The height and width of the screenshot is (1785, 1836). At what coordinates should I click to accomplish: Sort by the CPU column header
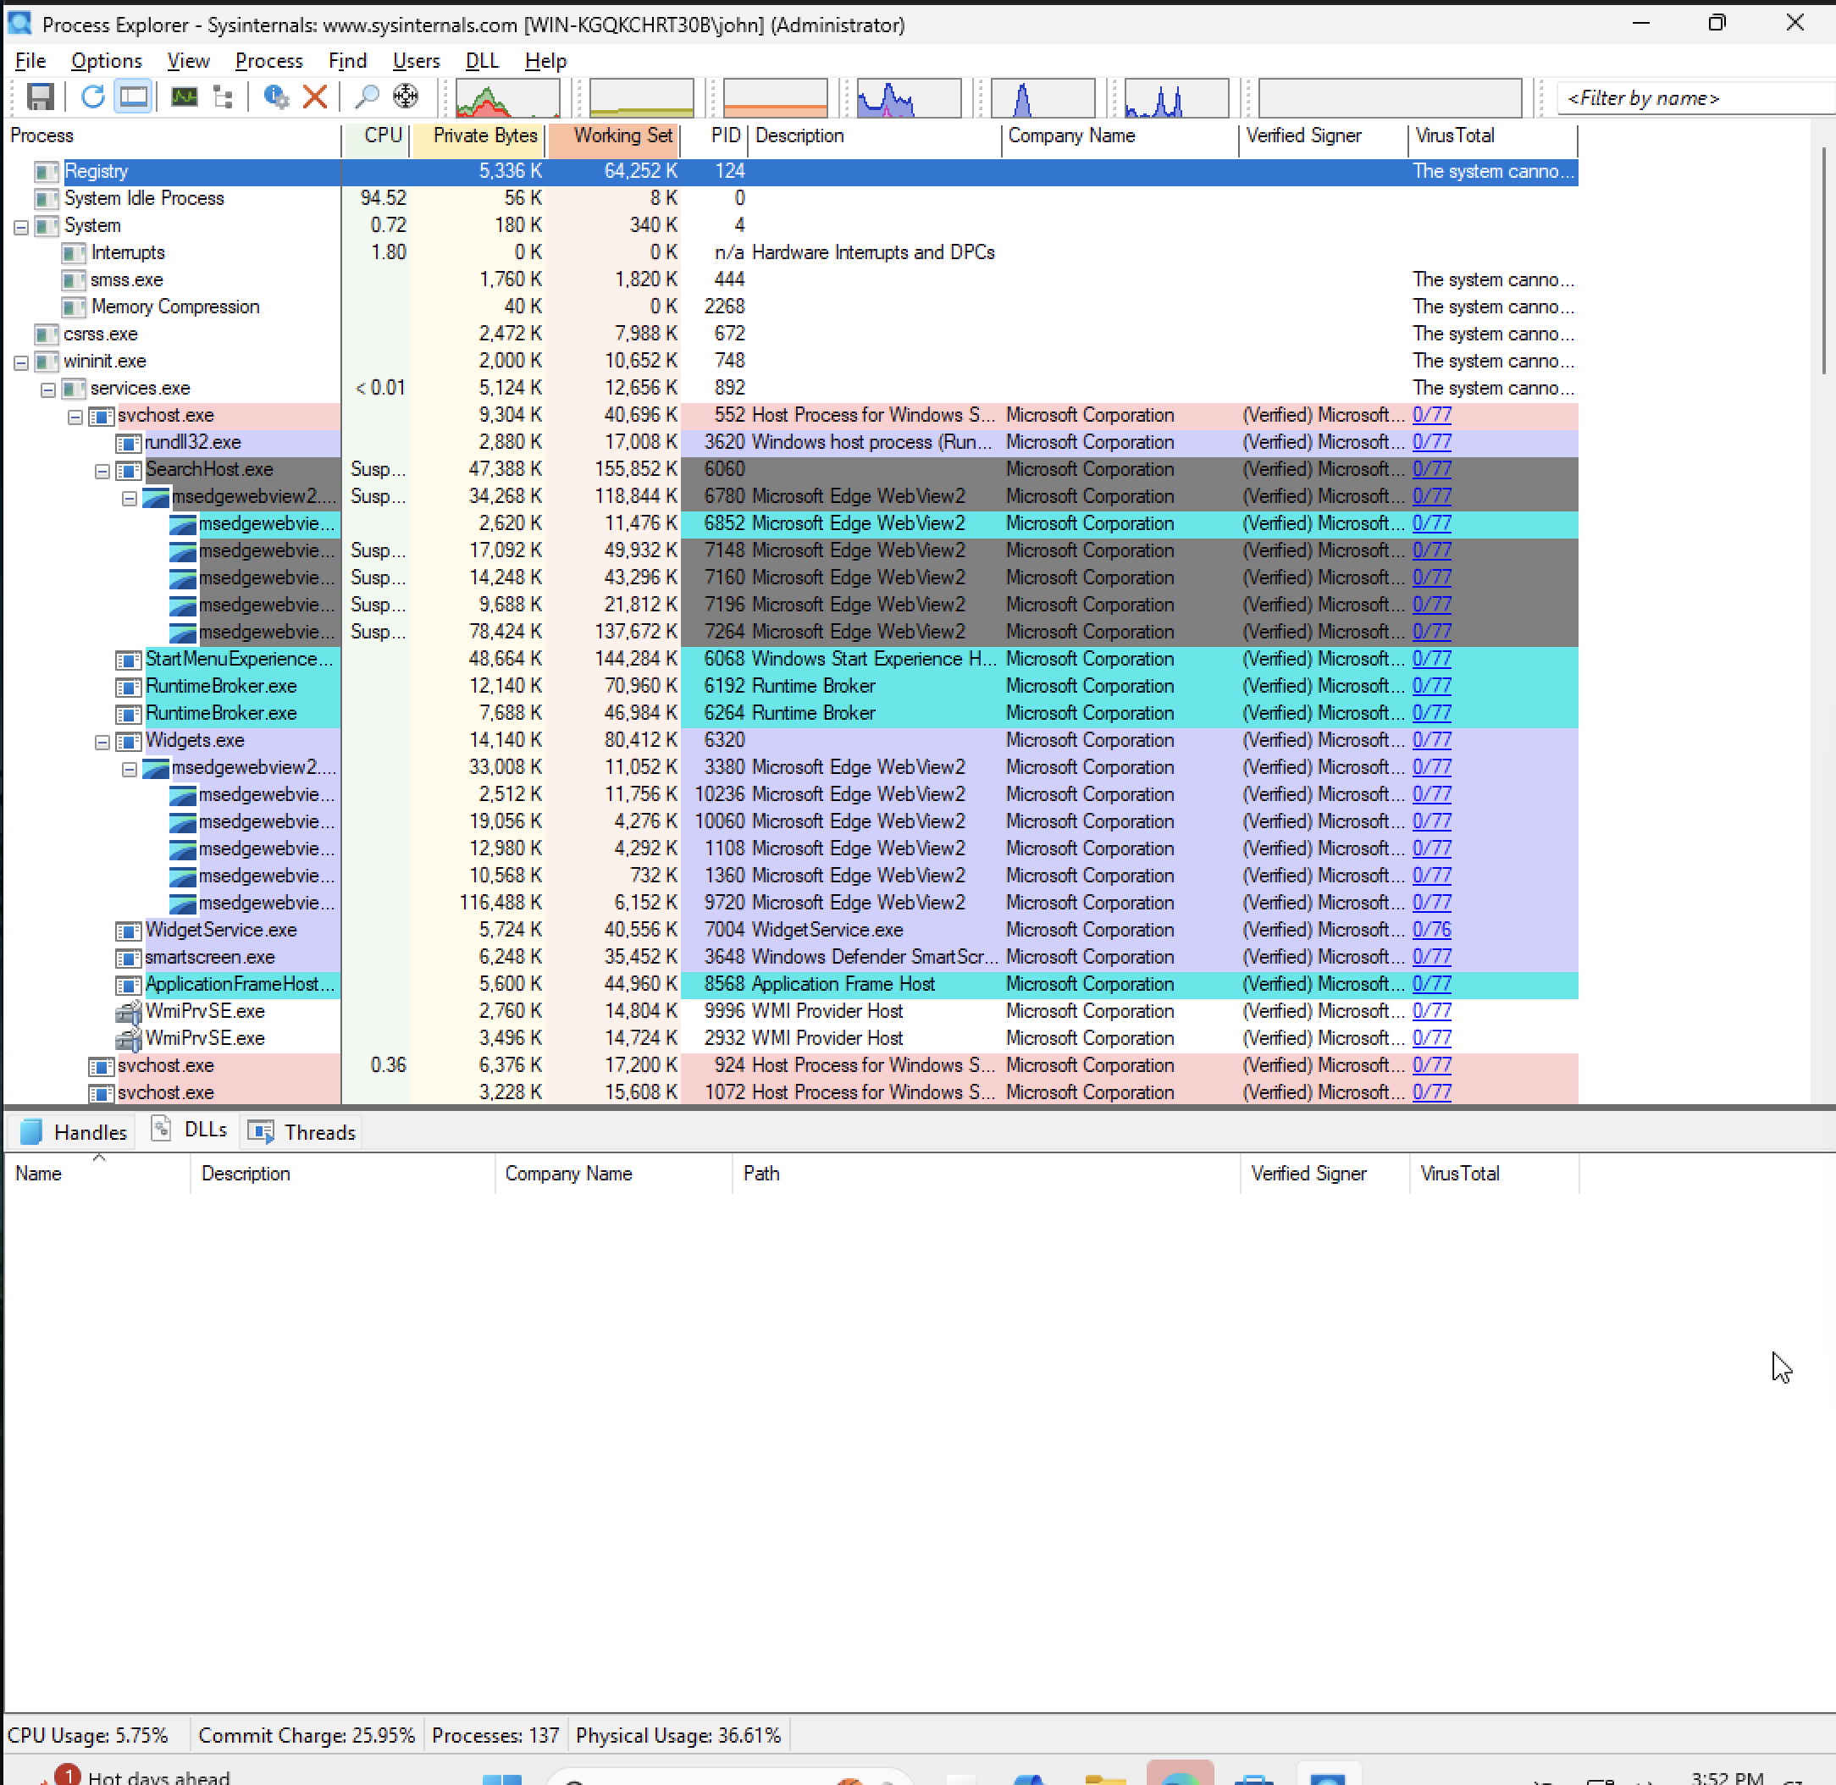click(376, 136)
